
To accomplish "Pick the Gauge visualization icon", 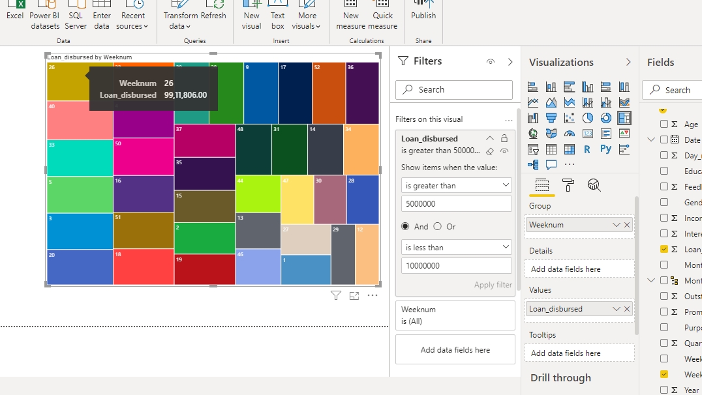I will (570, 134).
